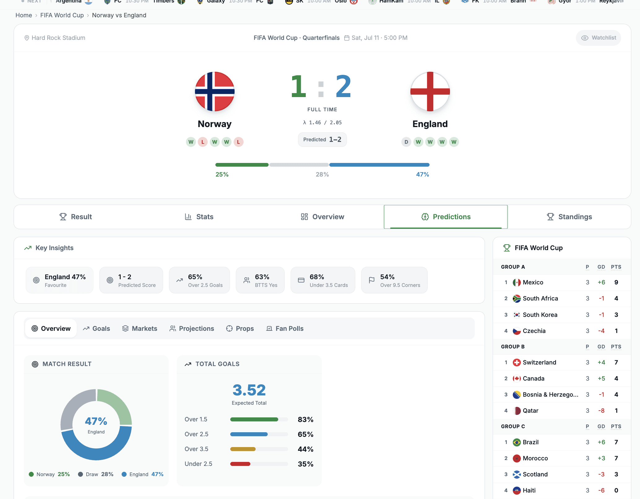Click the South Korea row name
The height and width of the screenshot is (499, 640).
pyautogui.click(x=540, y=315)
